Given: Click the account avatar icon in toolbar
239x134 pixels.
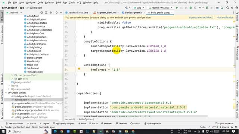Looking at the screenshot, I should click(237, 8).
